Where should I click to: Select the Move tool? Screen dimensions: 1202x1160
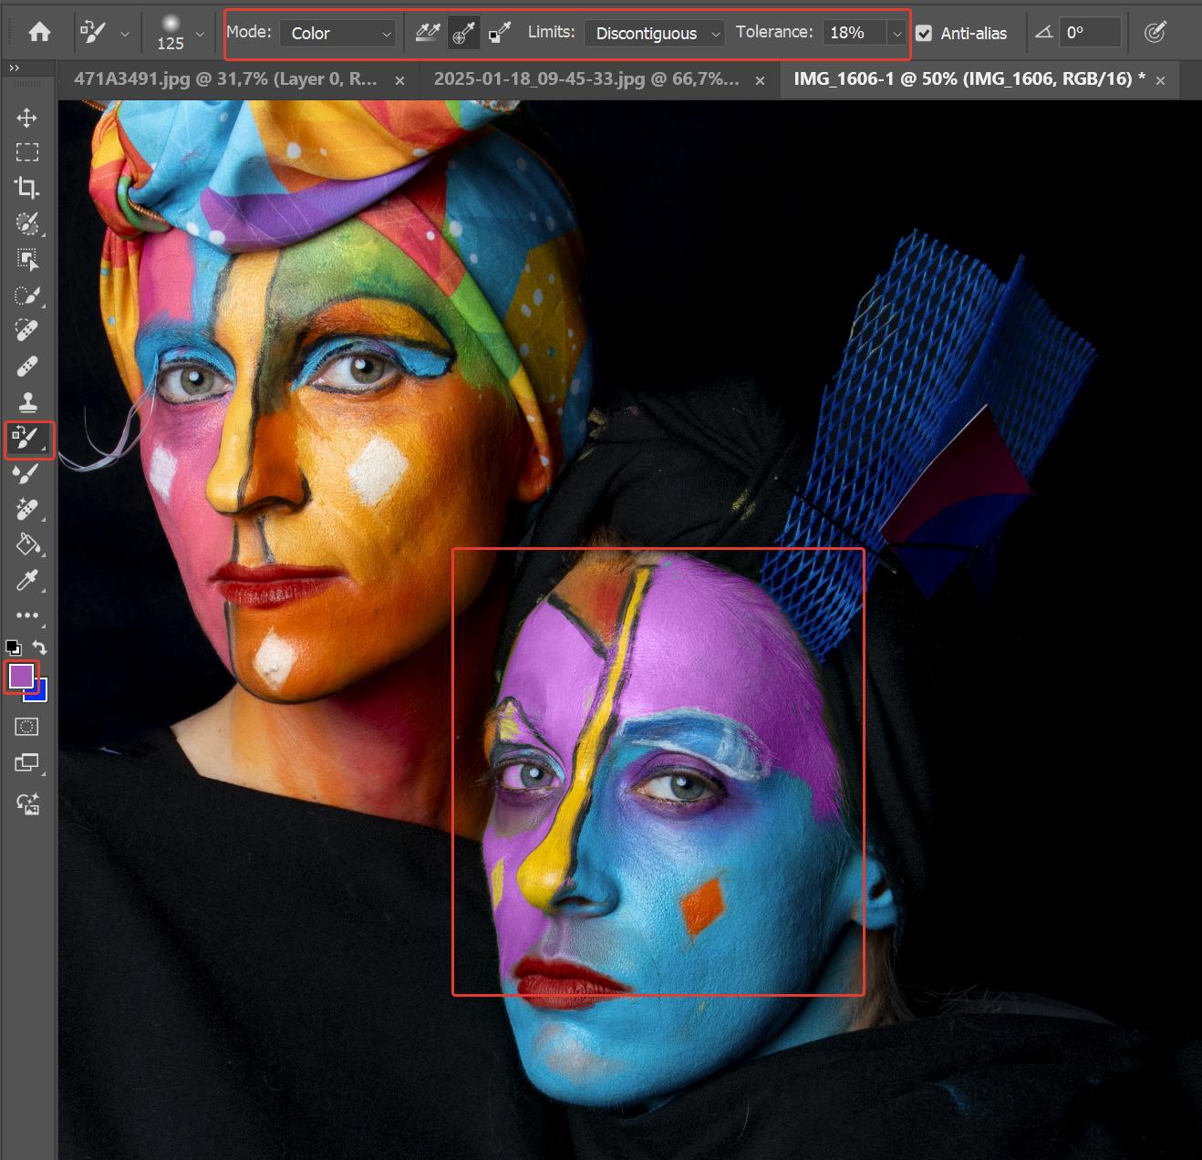click(27, 118)
